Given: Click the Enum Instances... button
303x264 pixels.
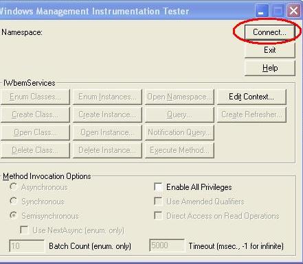Looking at the screenshot, I should point(107,97).
